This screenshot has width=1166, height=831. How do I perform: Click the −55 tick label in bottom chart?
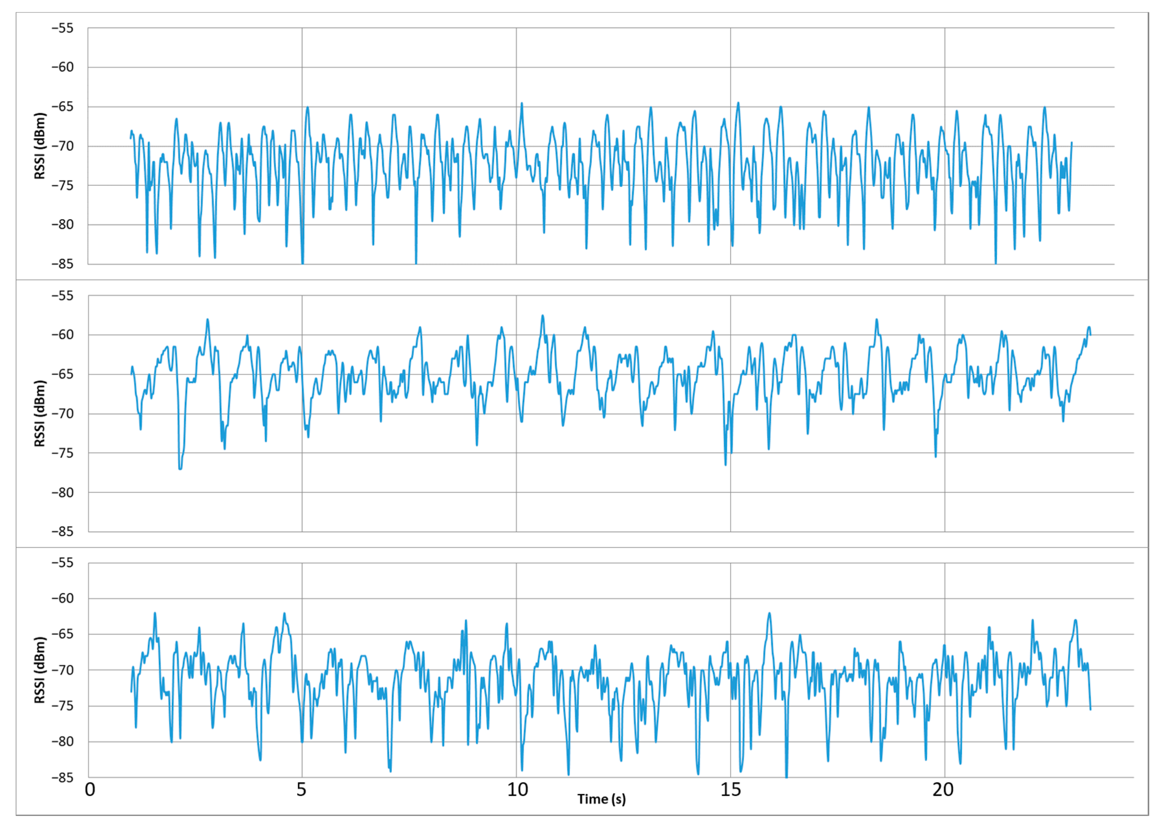[x=62, y=563]
